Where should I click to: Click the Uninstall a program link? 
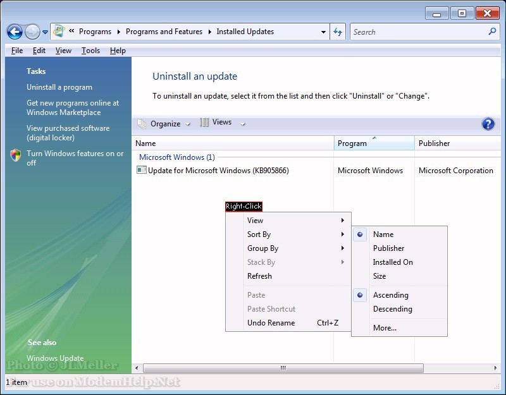(x=59, y=87)
